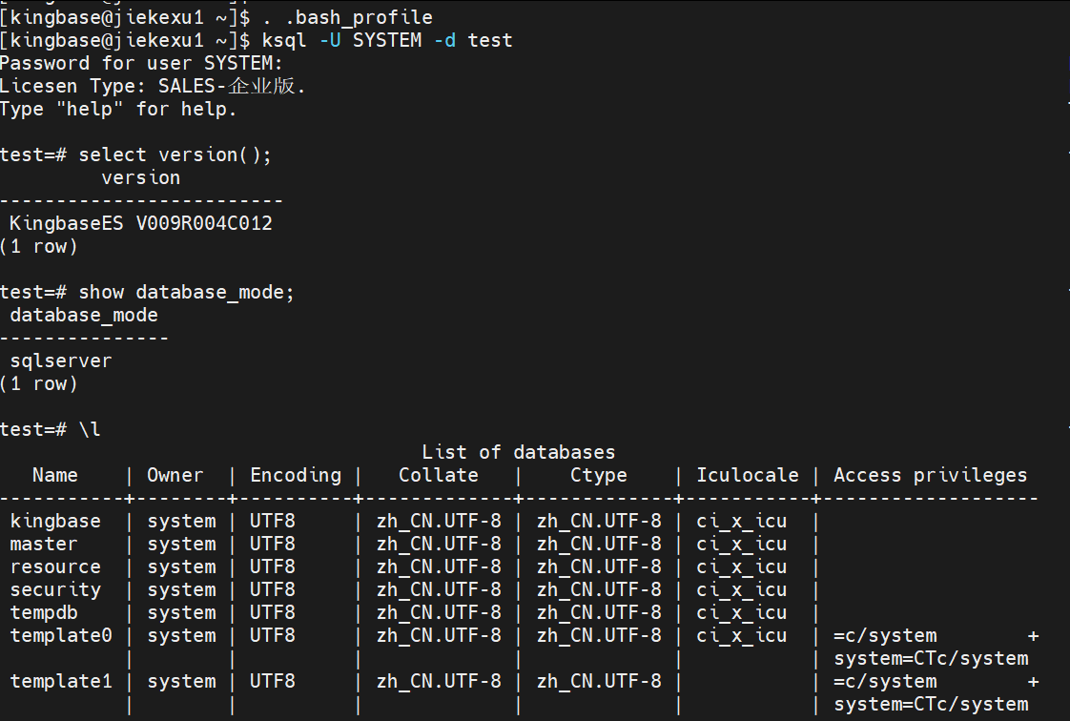Click the "tempdb" database name
The height and width of the screenshot is (721, 1070).
tap(44, 612)
